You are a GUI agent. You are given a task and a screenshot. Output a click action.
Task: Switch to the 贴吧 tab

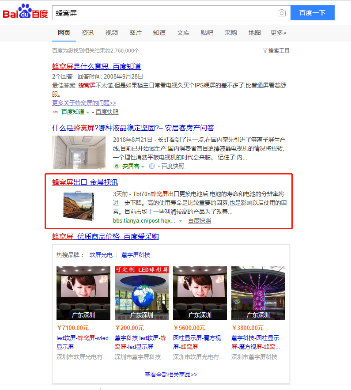pos(207,33)
